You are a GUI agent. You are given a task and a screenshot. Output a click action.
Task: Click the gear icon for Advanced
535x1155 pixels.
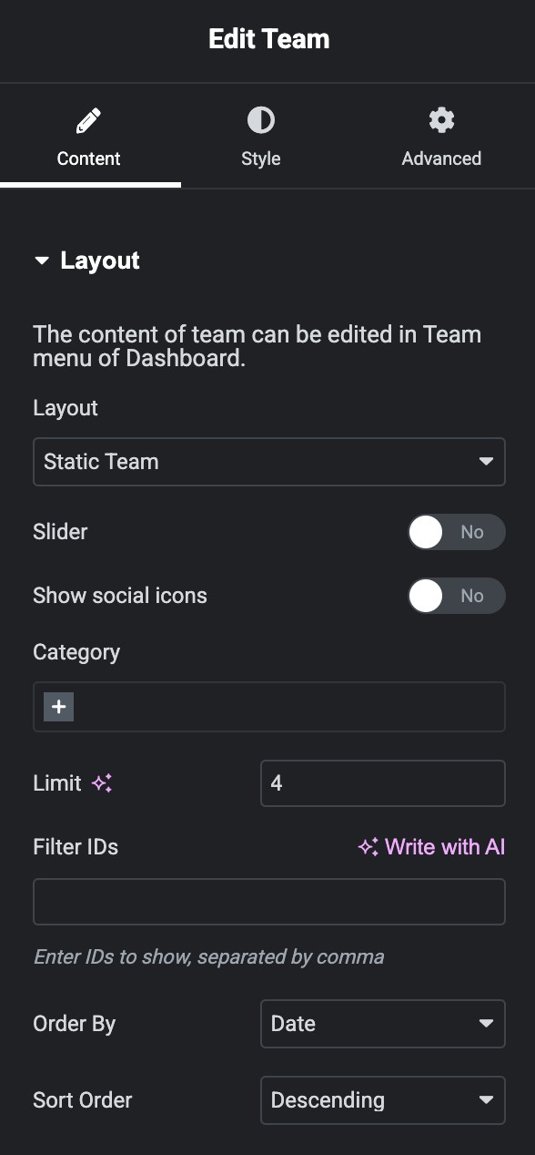click(441, 120)
